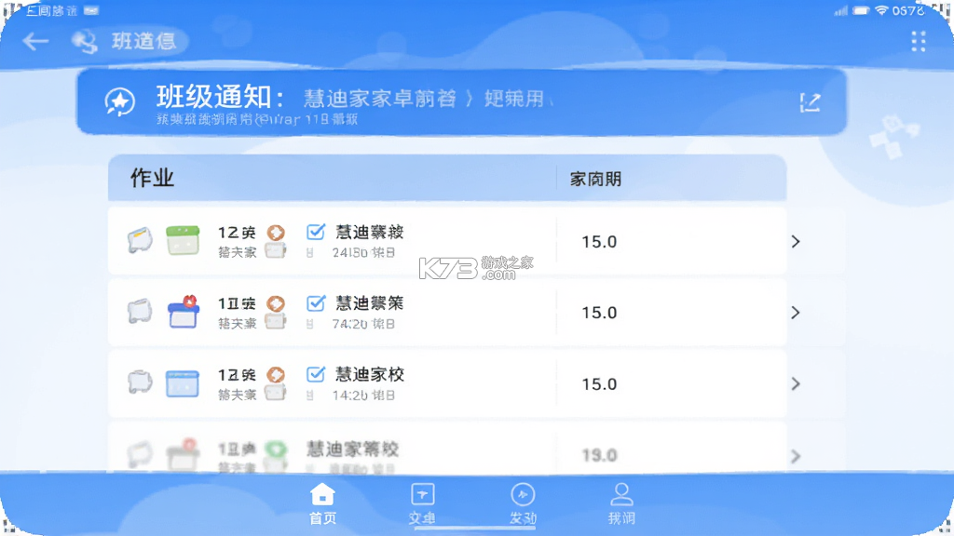Select the 家商期 column header
The width and height of the screenshot is (954, 536).
(x=595, y=180)
